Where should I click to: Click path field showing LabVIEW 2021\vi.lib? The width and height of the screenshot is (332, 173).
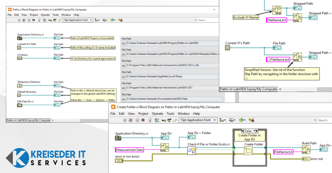click(x=172, y=65)
